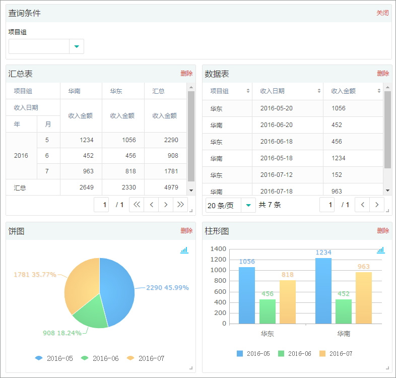Go to last page in summary table
The image size is (396, 378).
180,205
